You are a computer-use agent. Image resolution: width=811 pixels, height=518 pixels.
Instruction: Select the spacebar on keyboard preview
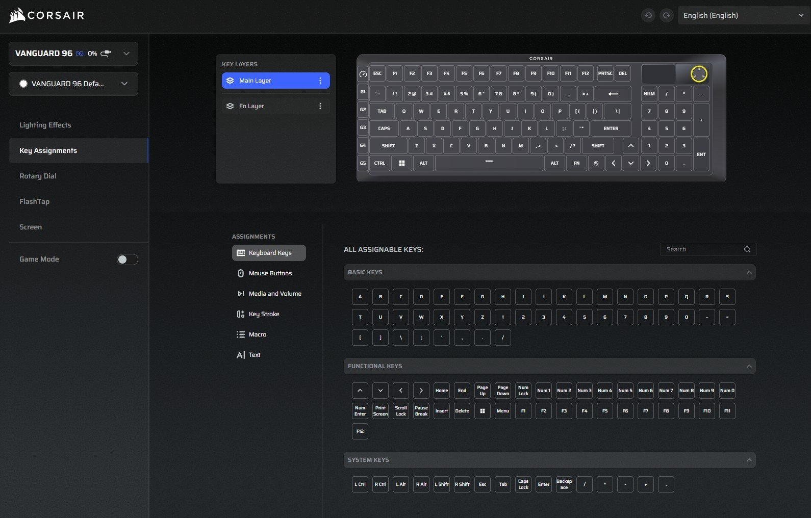pyautogui.click(x=489, y=163)
